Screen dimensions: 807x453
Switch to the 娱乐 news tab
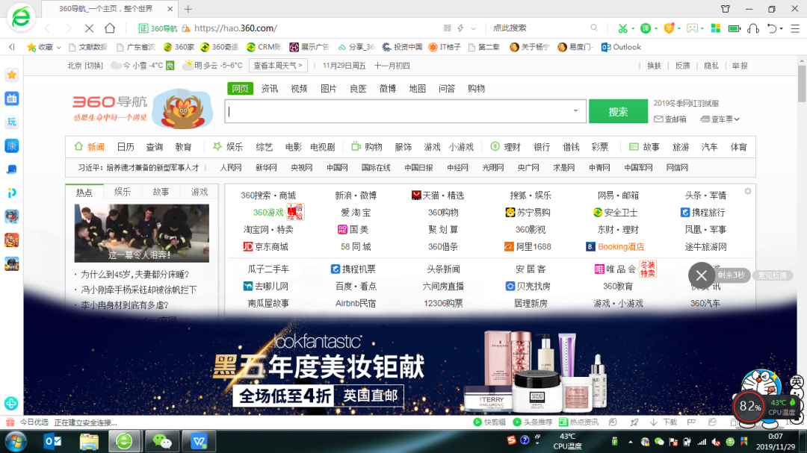pos(123,192)
